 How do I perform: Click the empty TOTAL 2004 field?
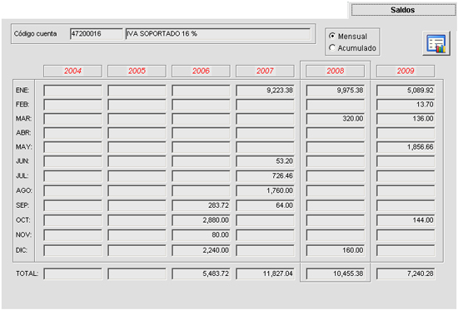click(72, 273)
